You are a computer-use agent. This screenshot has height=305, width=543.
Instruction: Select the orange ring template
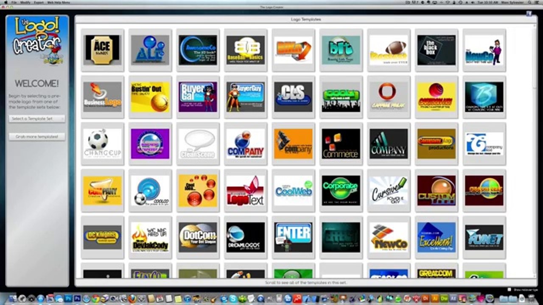point(389,97)
